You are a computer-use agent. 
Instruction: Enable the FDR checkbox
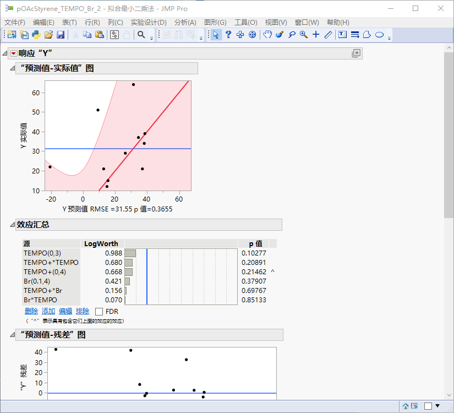(99, 312)
